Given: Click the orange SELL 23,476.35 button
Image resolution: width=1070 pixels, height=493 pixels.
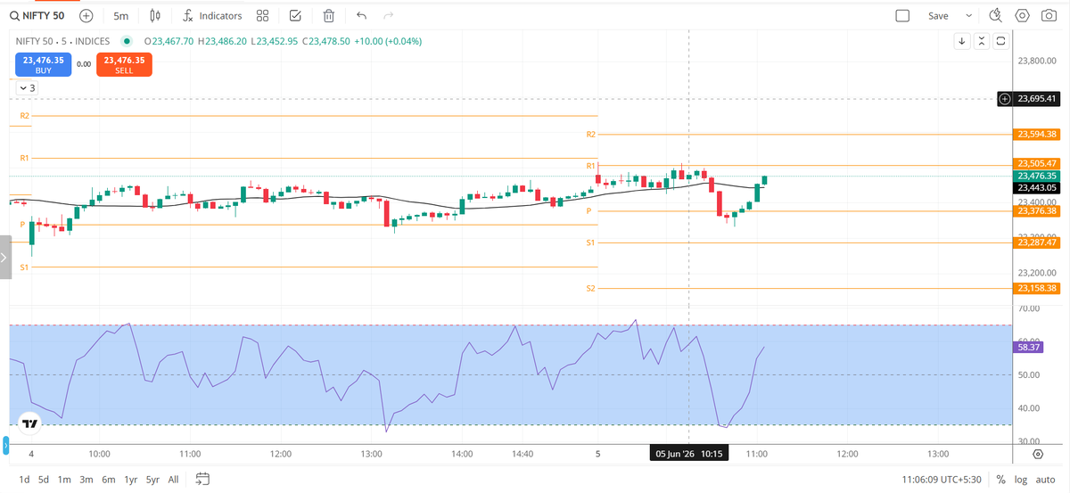Looking at the screenshot, I should click(124, 64).
